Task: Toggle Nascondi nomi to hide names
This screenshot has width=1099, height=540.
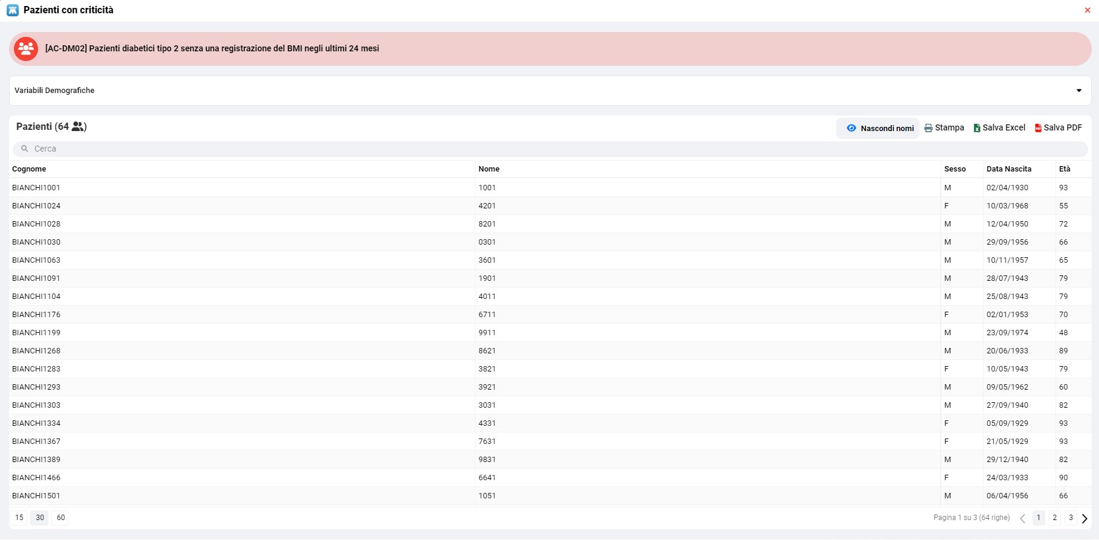Action: tap(879, 128)
